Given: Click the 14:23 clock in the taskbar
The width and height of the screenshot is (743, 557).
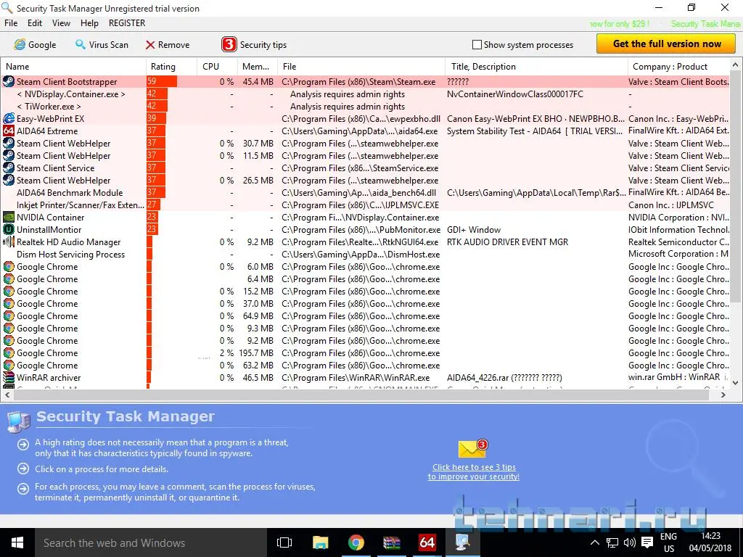Looking at the screenshot, I should 711,536.
